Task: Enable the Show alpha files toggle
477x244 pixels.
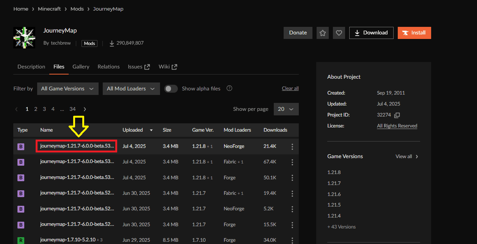Action: point(171,89)
